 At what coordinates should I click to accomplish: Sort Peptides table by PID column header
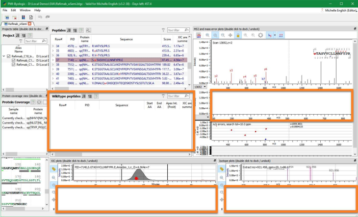pos(73,39)
